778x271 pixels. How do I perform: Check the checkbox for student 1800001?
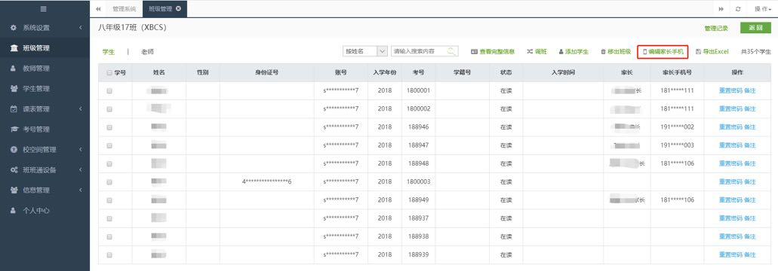109,91
